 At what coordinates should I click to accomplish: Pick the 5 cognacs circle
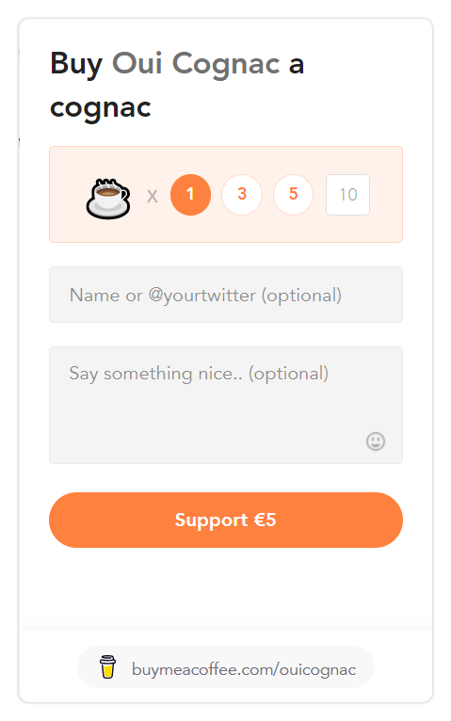click(294, 195)
